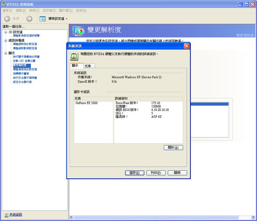Click the 關於(A) button
The height and width of the screenshot is (221, 257).
click(x=173, y=148)
